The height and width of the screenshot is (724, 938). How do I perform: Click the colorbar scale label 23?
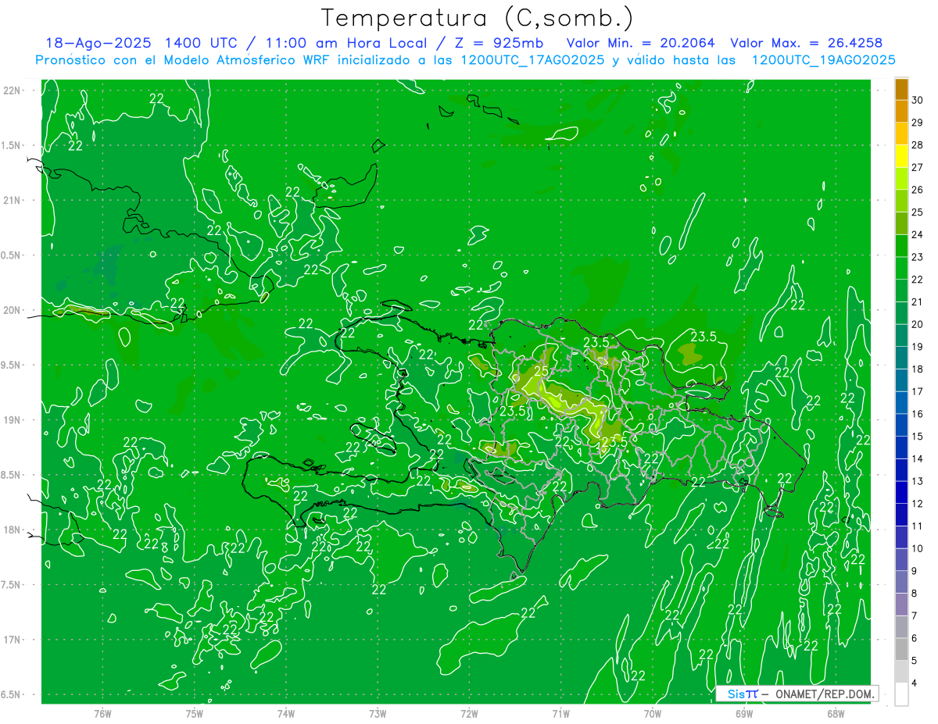coord(917,257)
